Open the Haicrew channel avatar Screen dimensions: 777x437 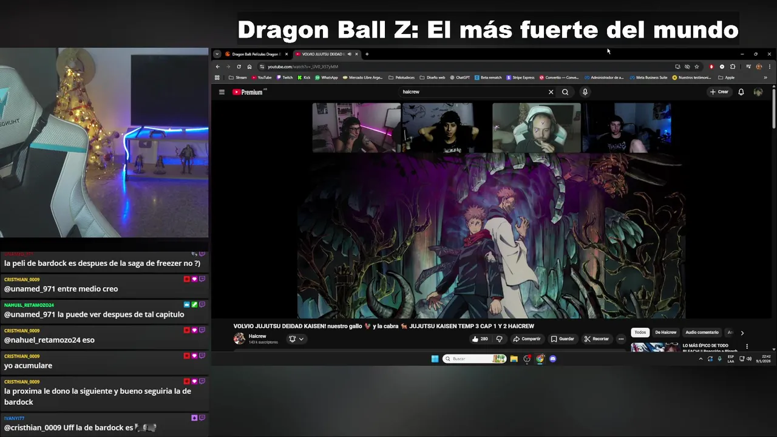(x=239, y=339)
